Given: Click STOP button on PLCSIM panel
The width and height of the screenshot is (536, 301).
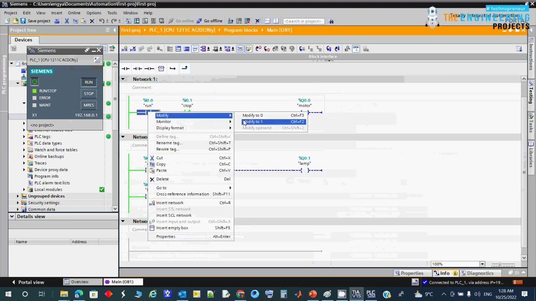Looking at the screenshot, I should coord(89,94).
